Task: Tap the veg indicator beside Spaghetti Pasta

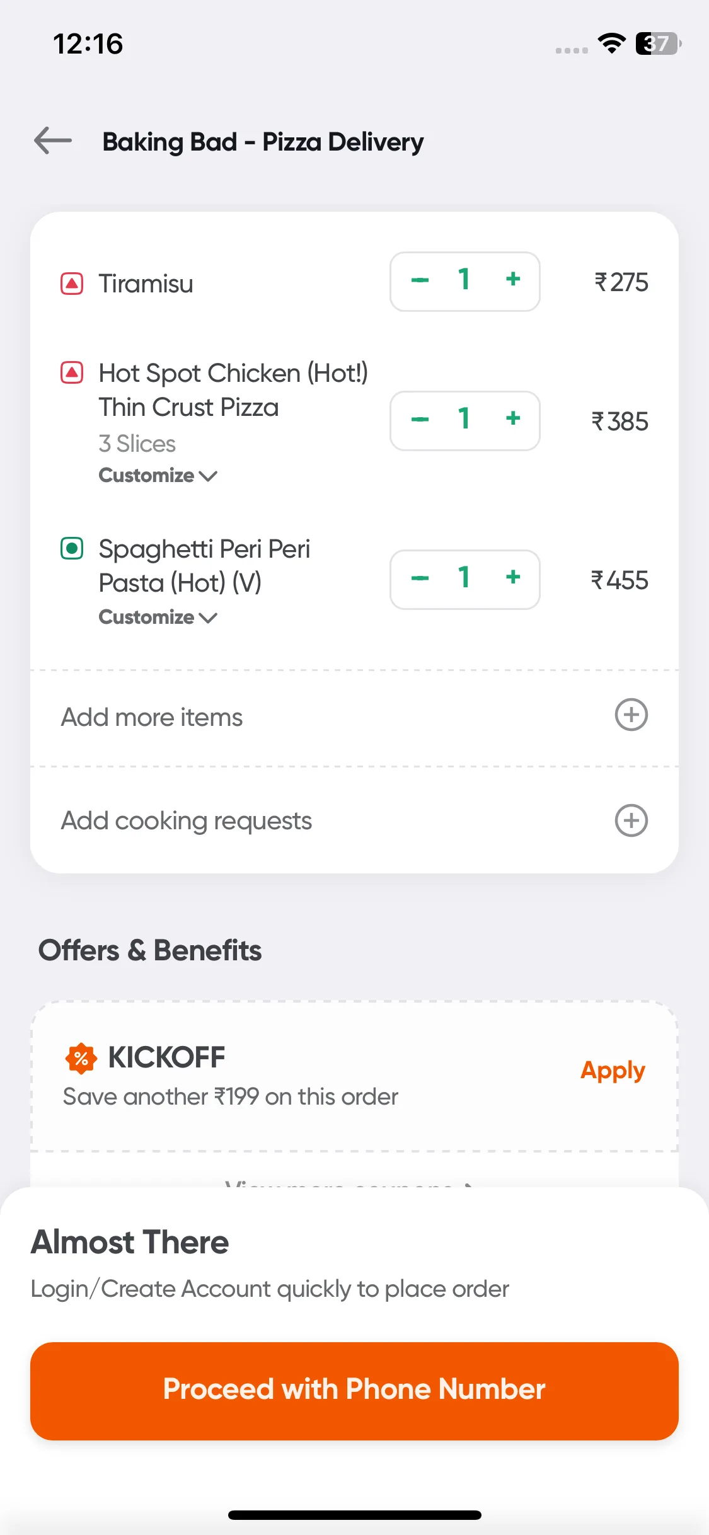Action: 72,548
